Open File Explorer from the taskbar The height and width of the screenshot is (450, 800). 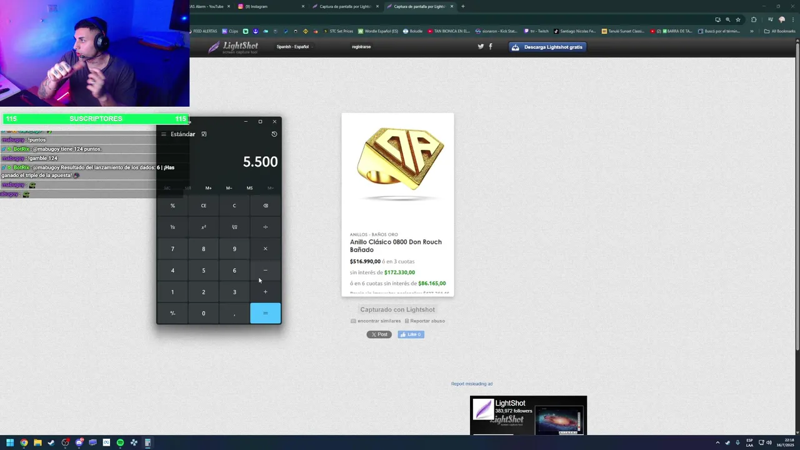click(x=37, y=442)
